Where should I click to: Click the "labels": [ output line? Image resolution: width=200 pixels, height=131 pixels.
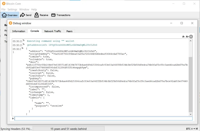pos(37,98)
